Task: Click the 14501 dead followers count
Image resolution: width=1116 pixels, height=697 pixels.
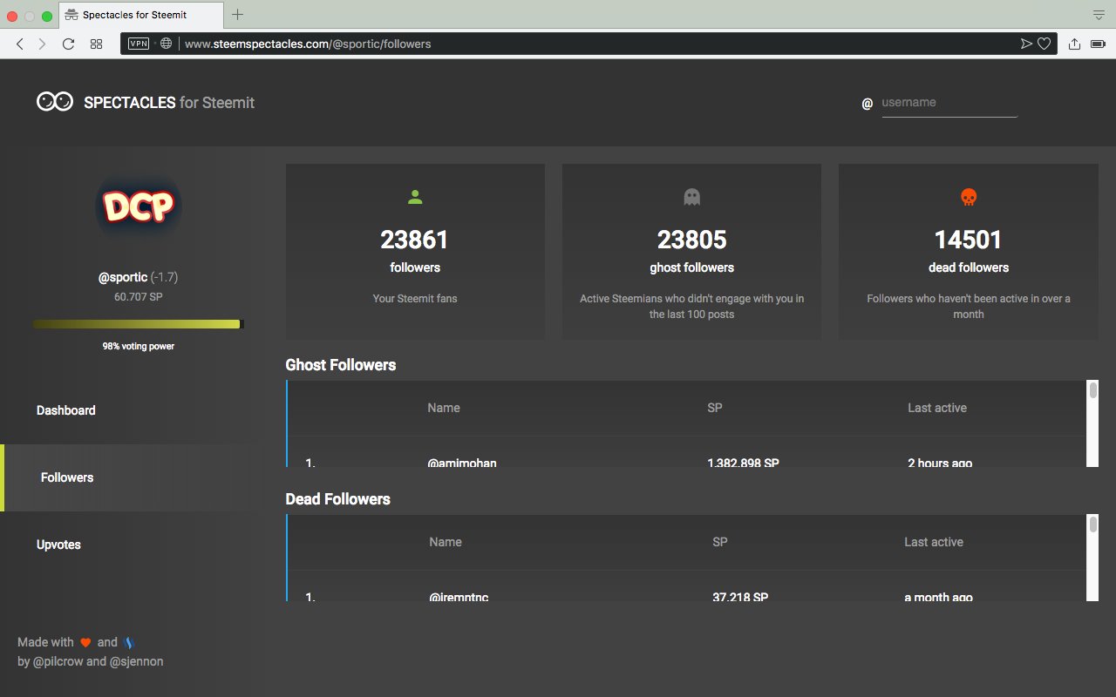Action: 969,240
